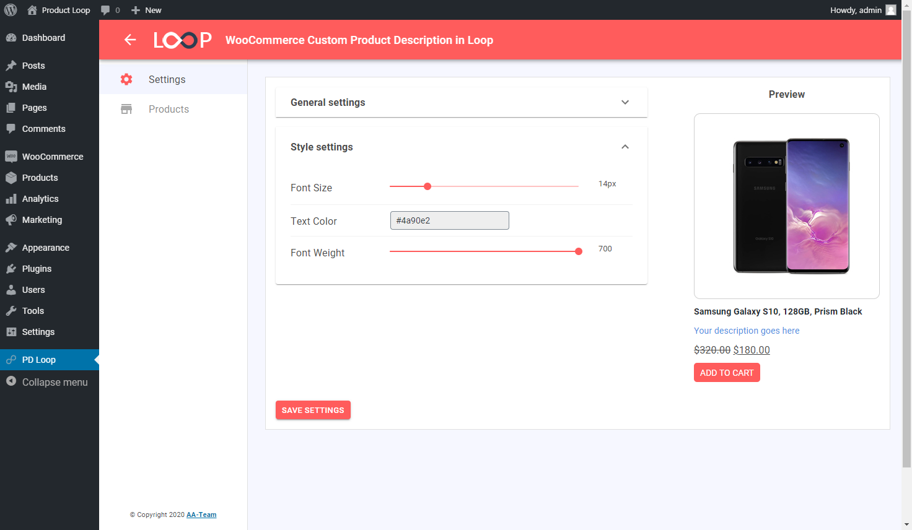
Task: Open the Product Loop site home icon
Action: (x=32, y=10)
